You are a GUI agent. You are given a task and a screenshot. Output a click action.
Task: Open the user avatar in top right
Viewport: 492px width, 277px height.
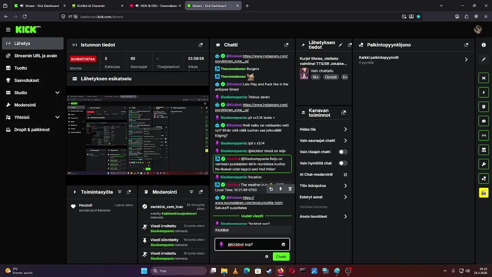(x=478, y=30)
